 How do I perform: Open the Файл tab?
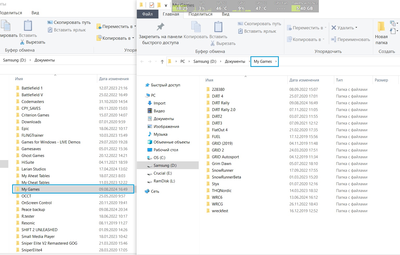[x=147, y=14]
